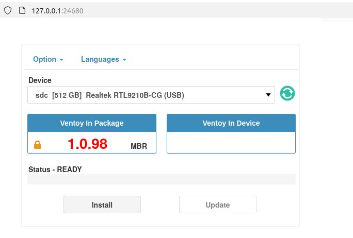Screen dimensions: 353x238
Task: Click the Ventoy In Device header
Action: 231,123
